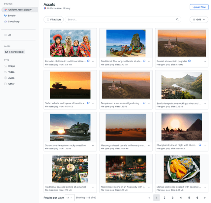Screen dimensions: 211x203
Task: Click info icon for Thai long-tail boats asset
Action: (x=144, y=61)
